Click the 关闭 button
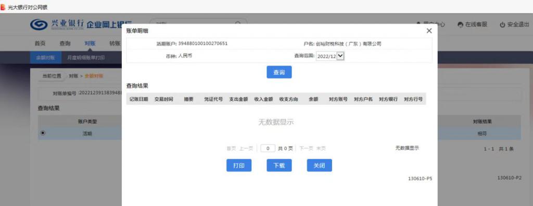 [319, 165]
